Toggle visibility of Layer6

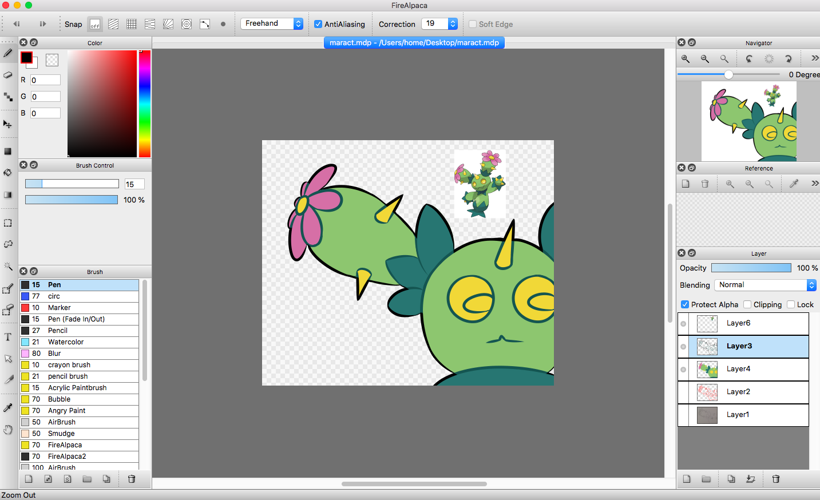point(683,324)
